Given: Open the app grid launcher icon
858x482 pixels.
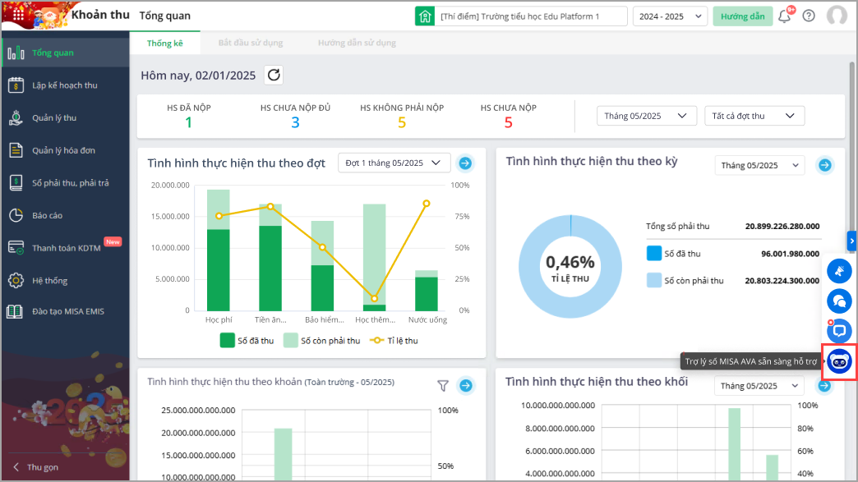Looking at the screenshot, I should [18, 15].
